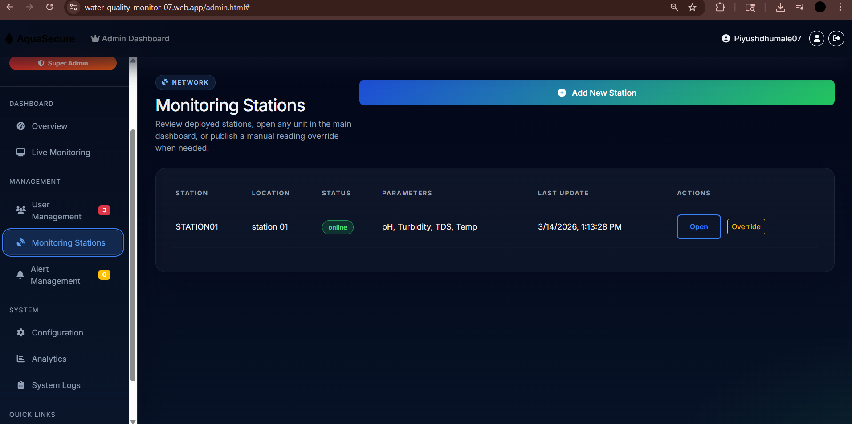Viewport: 852px width, 424px height.
Task: Click the STATION column header
Action: (192, 193)
